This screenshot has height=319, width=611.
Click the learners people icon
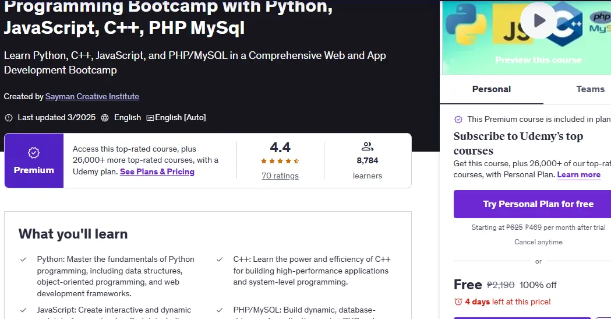point(367,146)
